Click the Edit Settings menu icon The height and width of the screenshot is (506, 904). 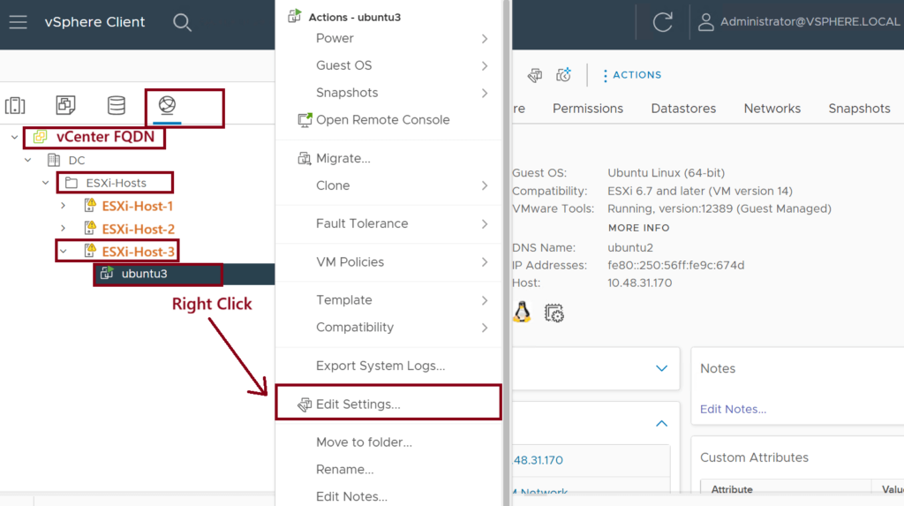(305, 404)
